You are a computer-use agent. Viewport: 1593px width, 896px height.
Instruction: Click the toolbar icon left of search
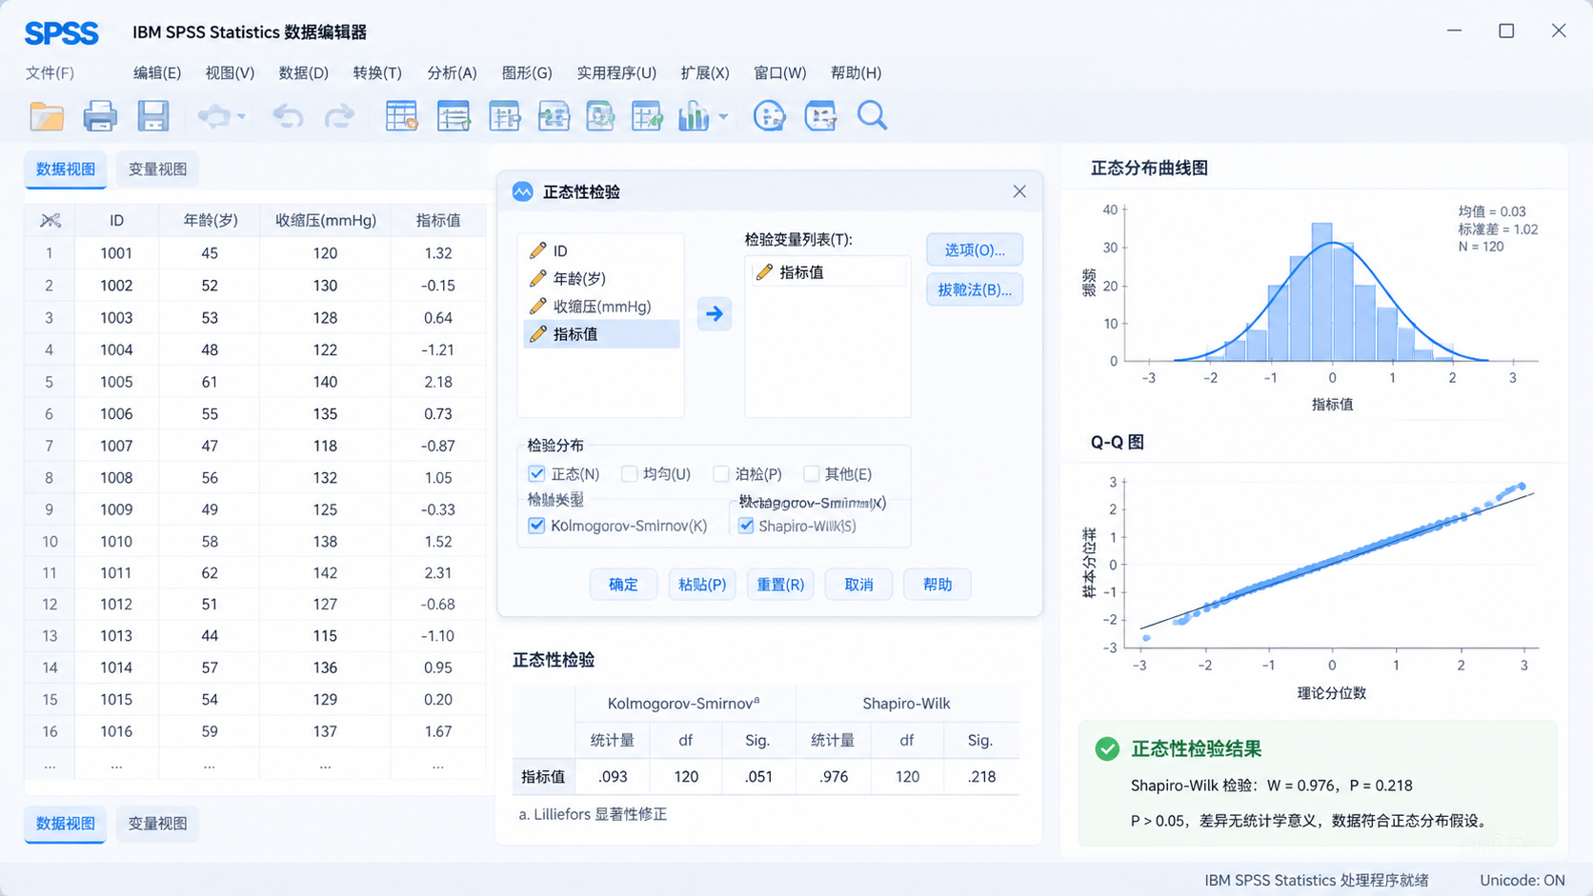tap(820, 116)
